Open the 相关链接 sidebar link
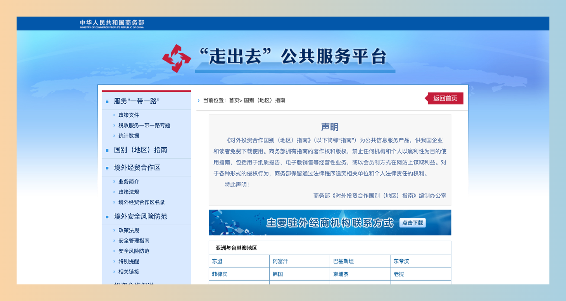This screenshot has width=566, height=301. tap(129, 272)
